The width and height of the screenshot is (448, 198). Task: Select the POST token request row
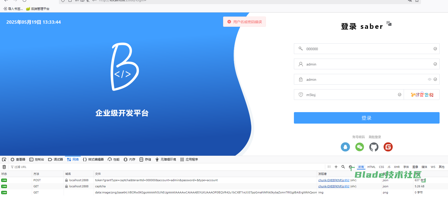point(224,180)
